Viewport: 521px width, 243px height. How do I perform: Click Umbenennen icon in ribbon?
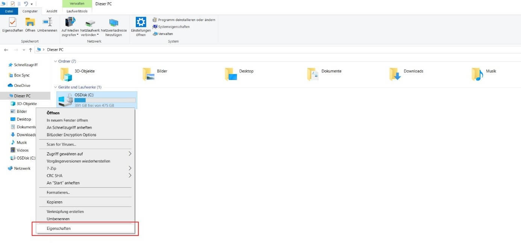click(x=47, y=22)
